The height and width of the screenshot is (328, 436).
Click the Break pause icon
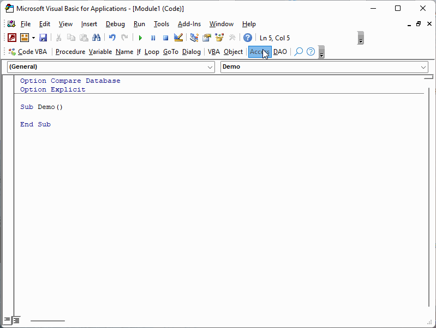point(153,38)
